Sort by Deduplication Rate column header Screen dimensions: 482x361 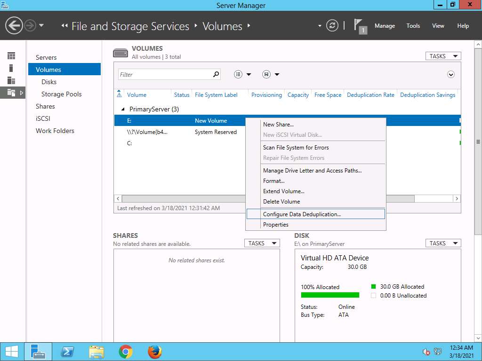click(x=370, y=95)
